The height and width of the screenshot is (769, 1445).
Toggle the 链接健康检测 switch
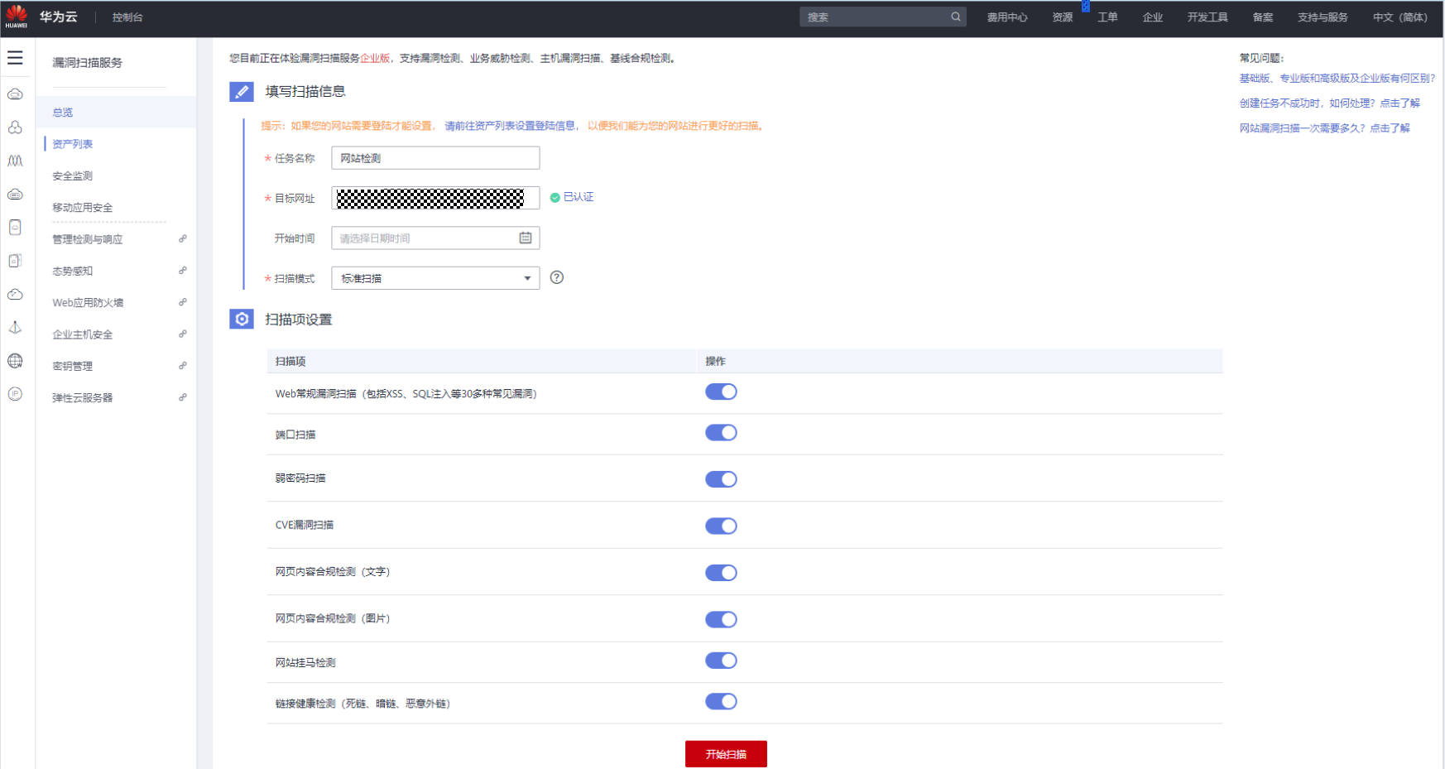click(721, 702)
